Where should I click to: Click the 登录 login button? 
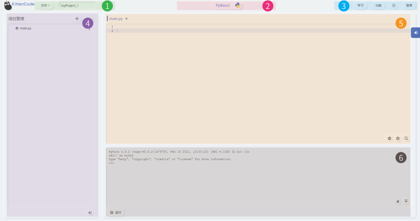coord(409,5)
